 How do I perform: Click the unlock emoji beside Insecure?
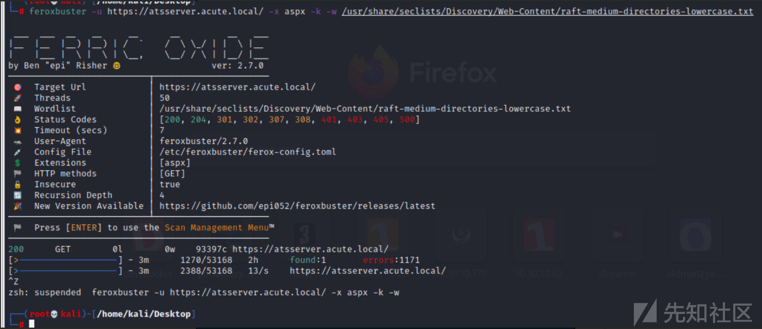(x=18, y=185)
